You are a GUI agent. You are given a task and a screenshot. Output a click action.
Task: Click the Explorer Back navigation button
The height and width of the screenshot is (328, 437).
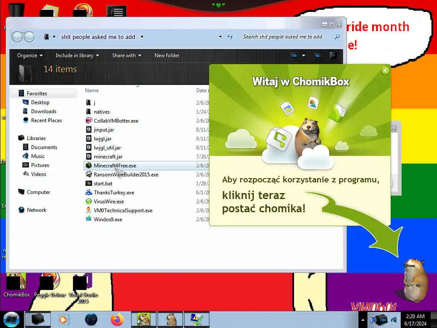(17, 37)
